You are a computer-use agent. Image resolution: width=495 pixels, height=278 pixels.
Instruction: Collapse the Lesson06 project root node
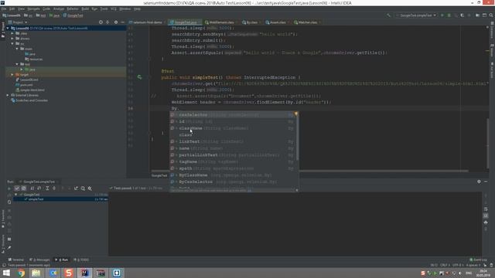(8, 28)
